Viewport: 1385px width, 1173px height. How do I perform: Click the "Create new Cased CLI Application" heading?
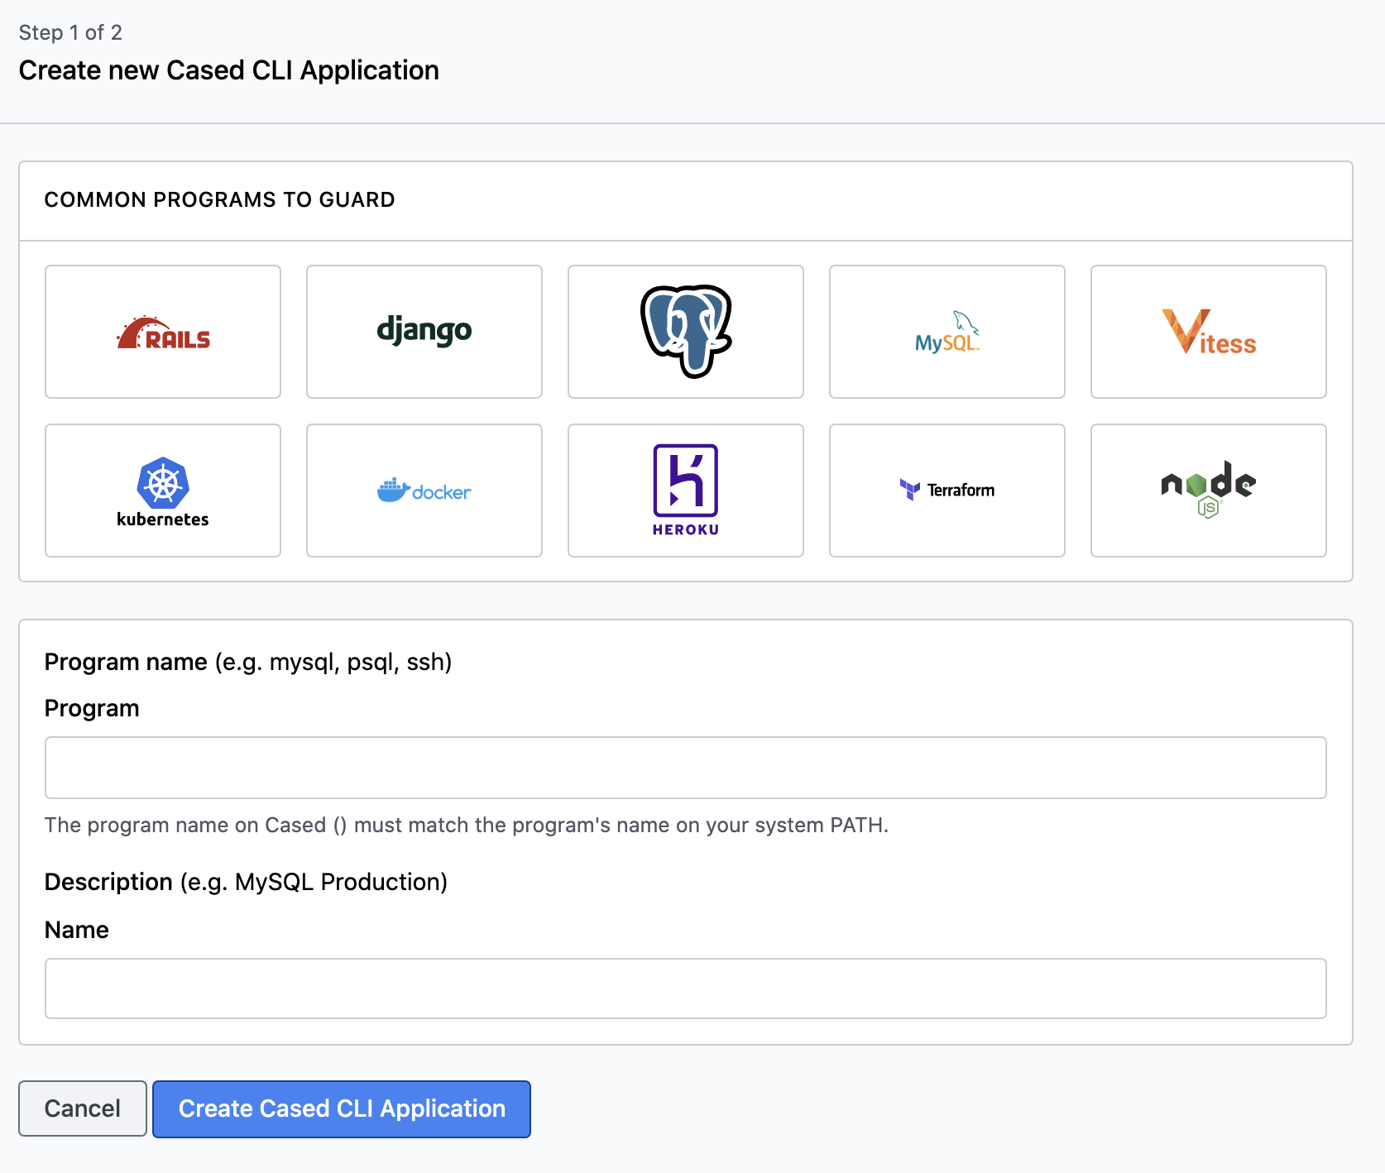coord(229,70)
